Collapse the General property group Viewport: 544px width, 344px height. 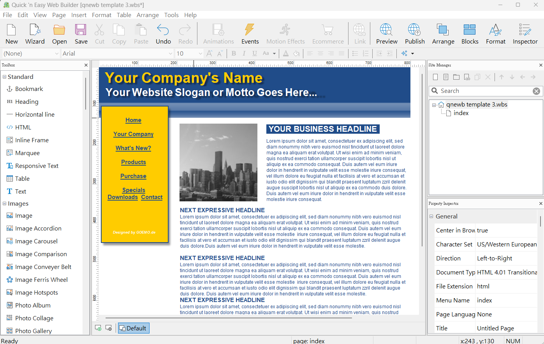(x=431, y=217)
